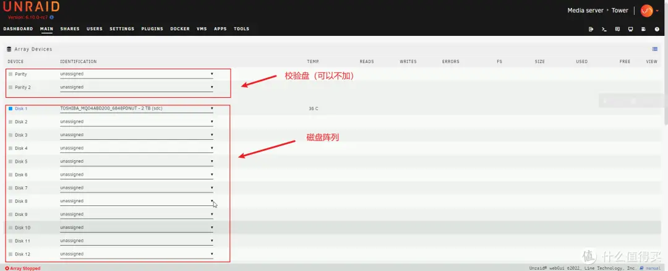Click the blue version info icon
The image size is (668, 271).
coord(51,17)
